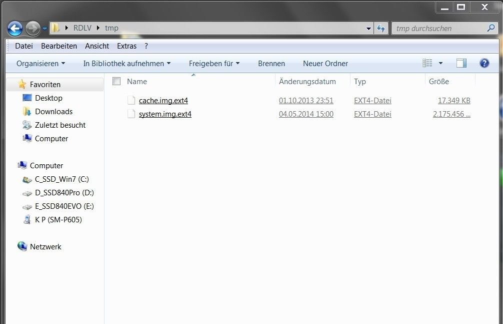Viewport: 503px width, 324px height.
Task: Open the Bearbeiten menu
Action: (x=59, y=46)
